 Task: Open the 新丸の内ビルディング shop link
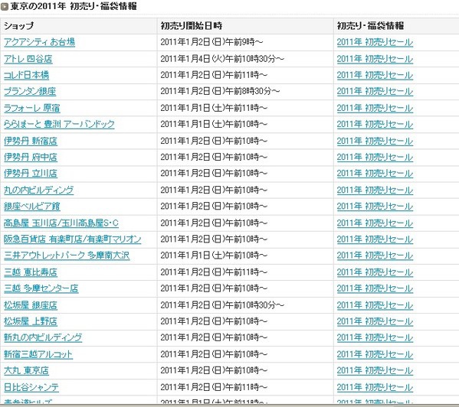43,337
